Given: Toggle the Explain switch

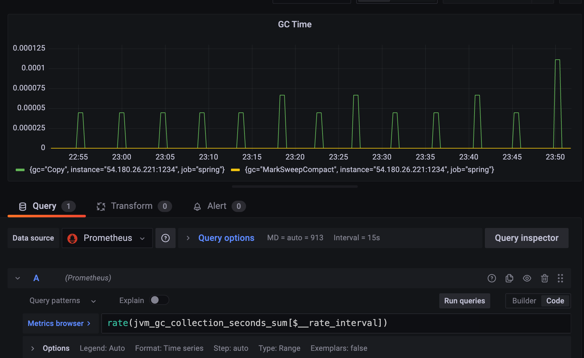Looking at the screenshot, I should tap(159, 300).
